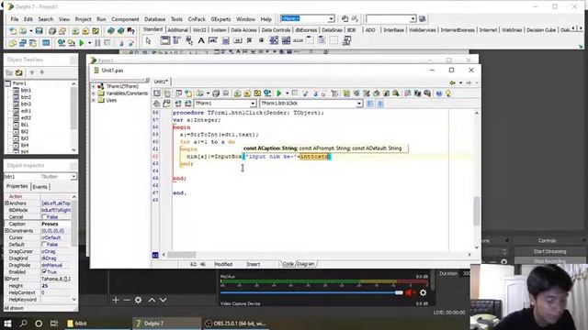The width and height of the screenshot is (588, 330).
Task: Expand the Font property node
Action: [x=6, y=279]
